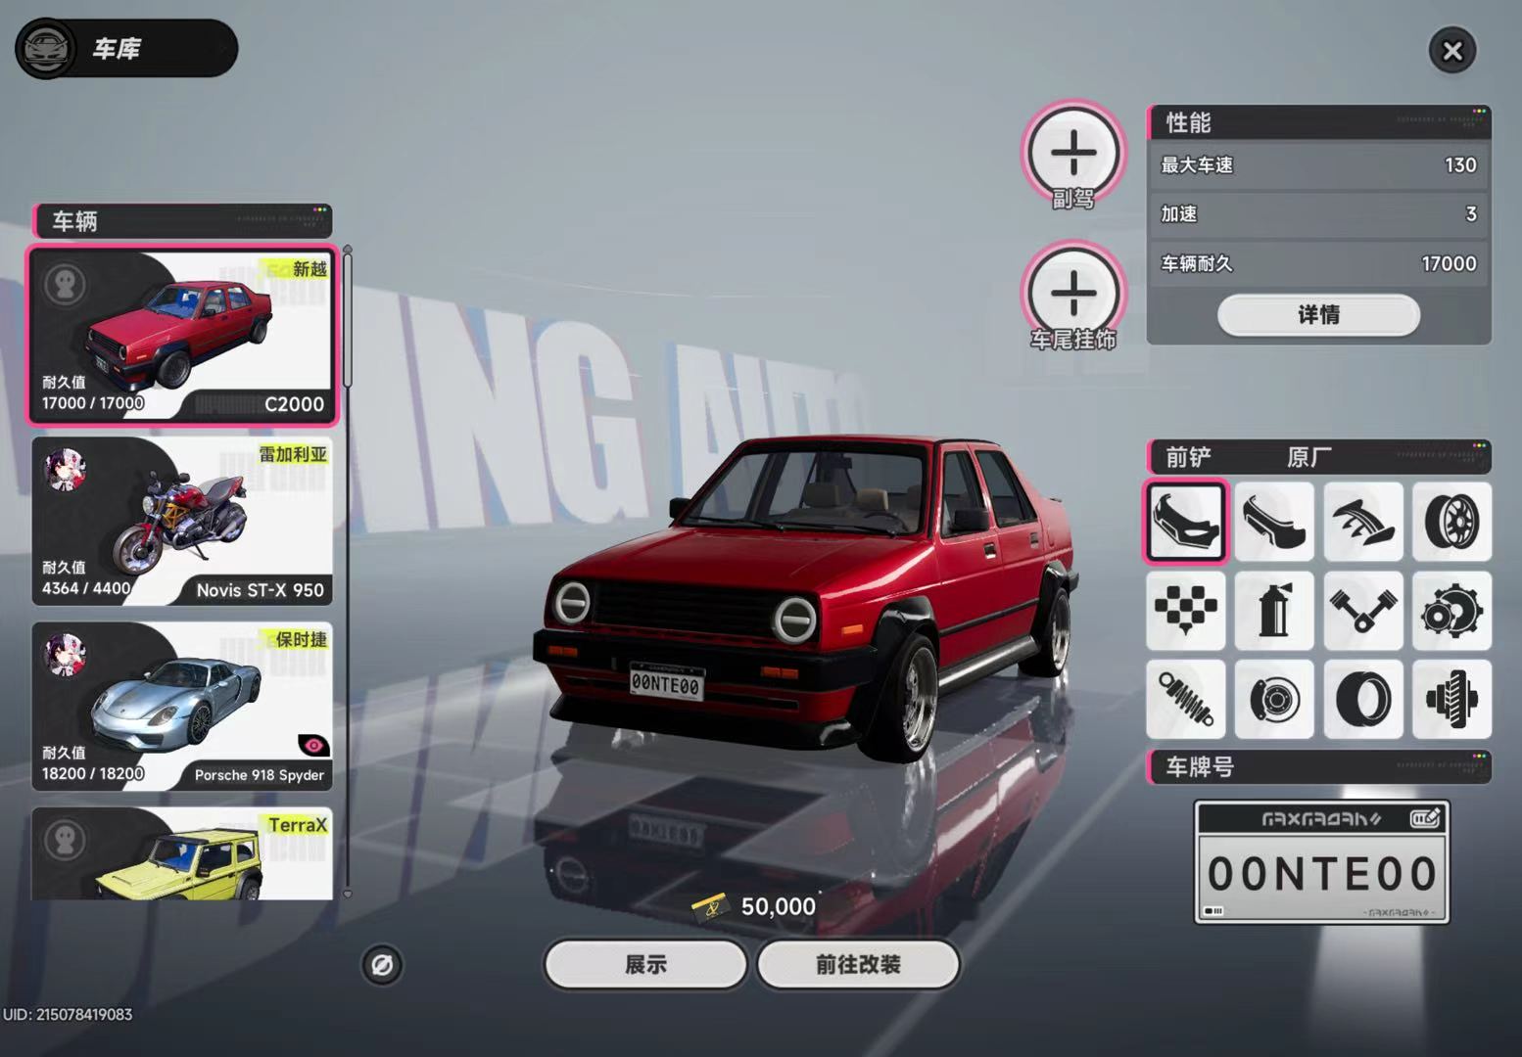
Task: Select the engine pistons upgrade icon
Action: 1363,611
